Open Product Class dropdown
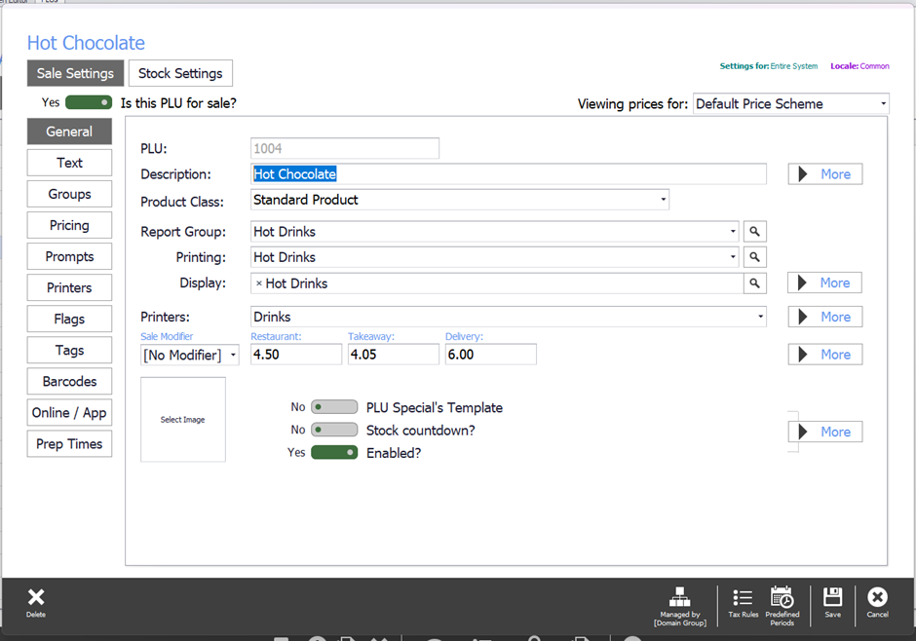This screenshot has height=641, width=916. point(459,200)
